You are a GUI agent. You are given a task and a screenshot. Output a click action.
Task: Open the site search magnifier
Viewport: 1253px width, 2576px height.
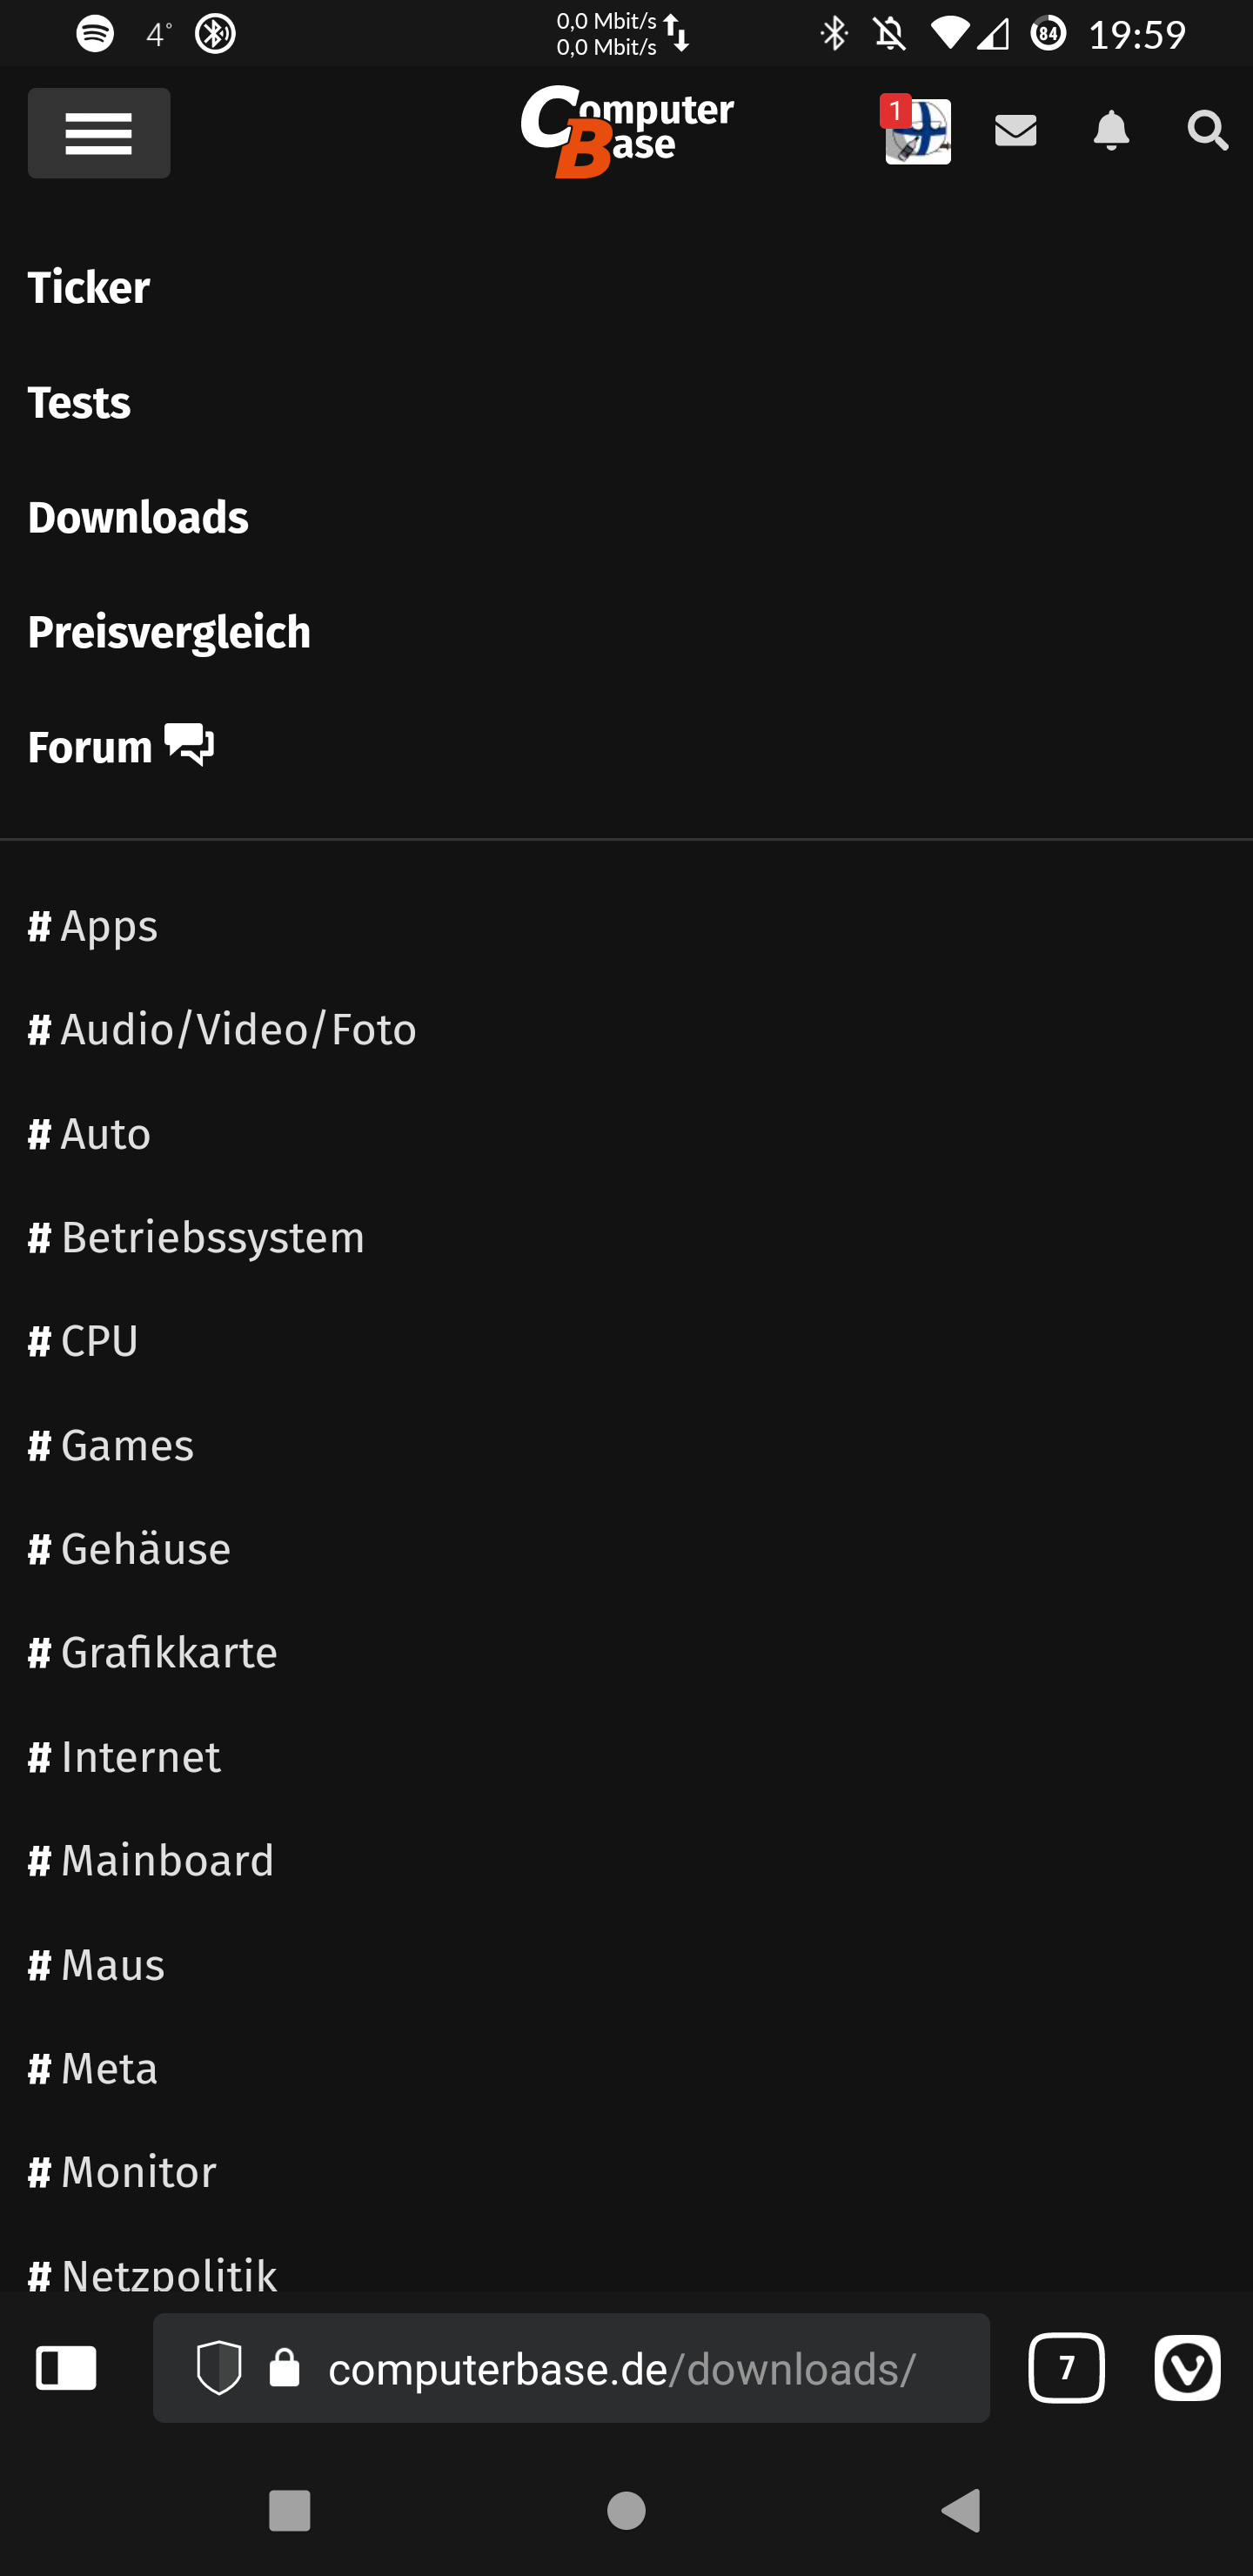pos(1206,131)
